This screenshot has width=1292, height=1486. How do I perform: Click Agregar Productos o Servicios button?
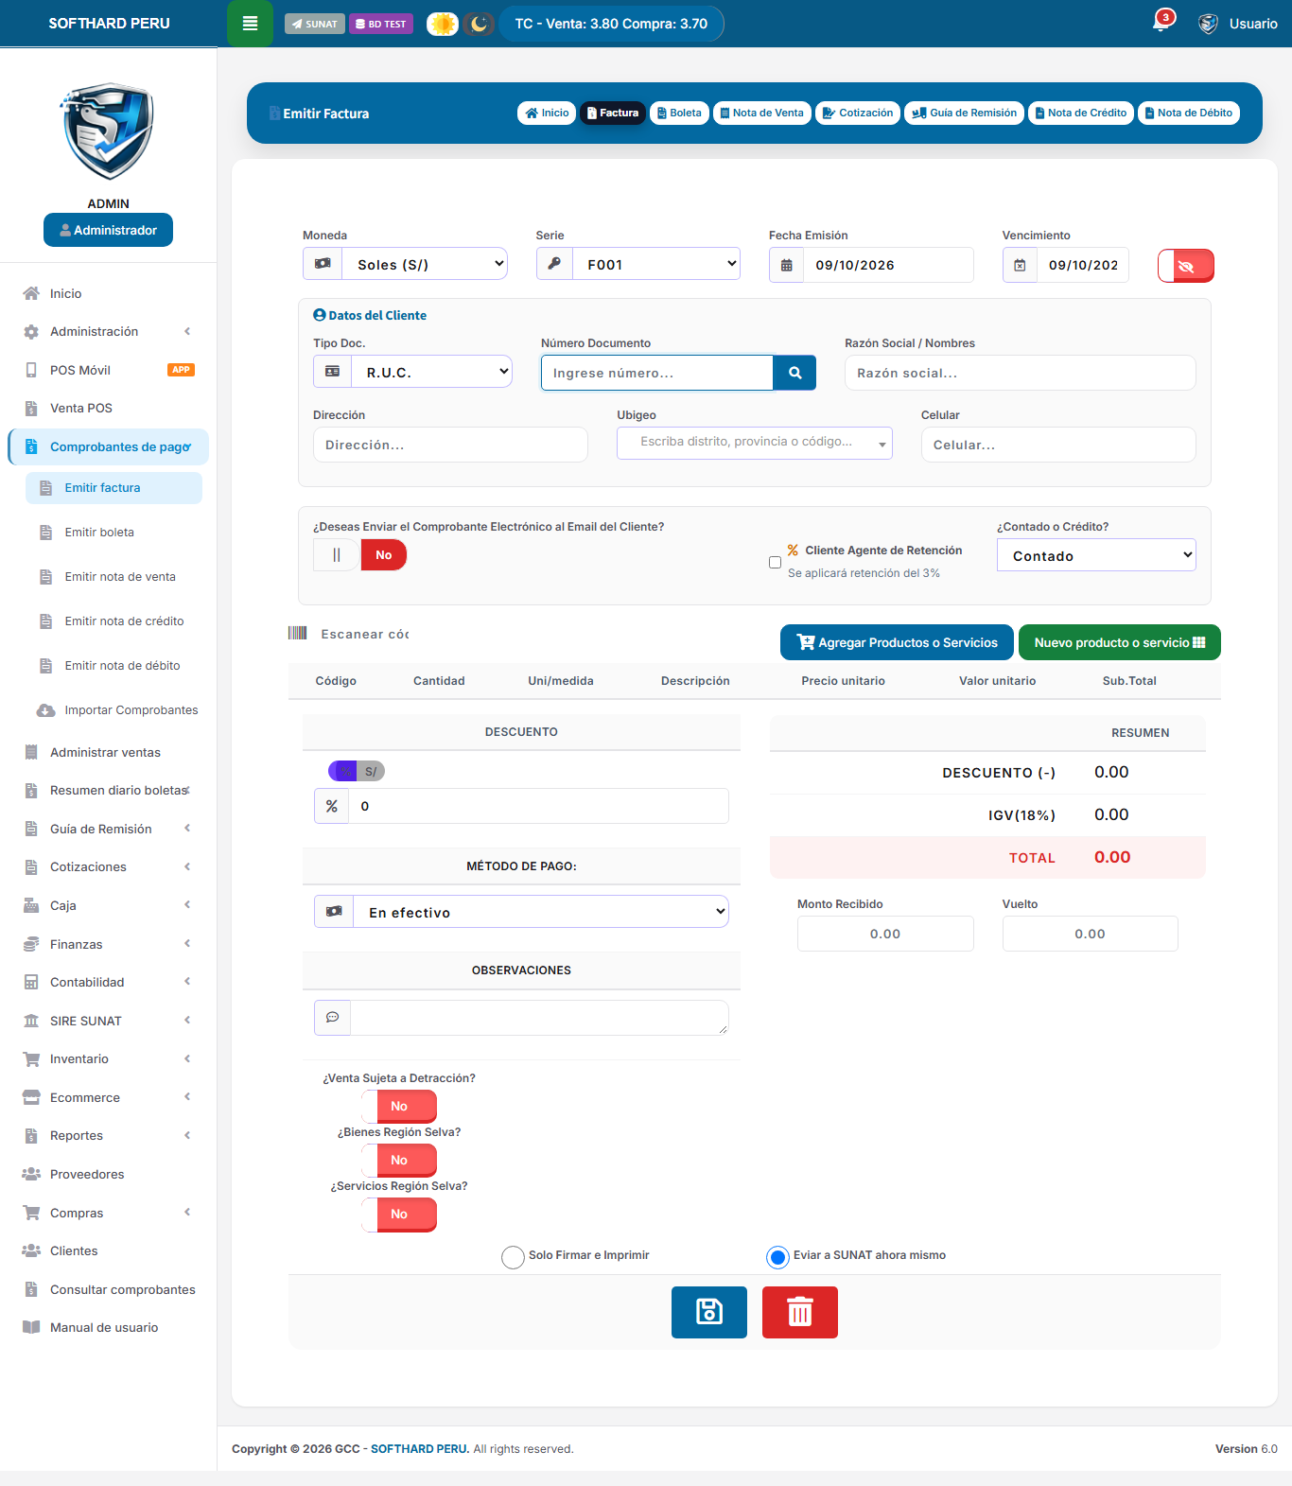[897, 642]
